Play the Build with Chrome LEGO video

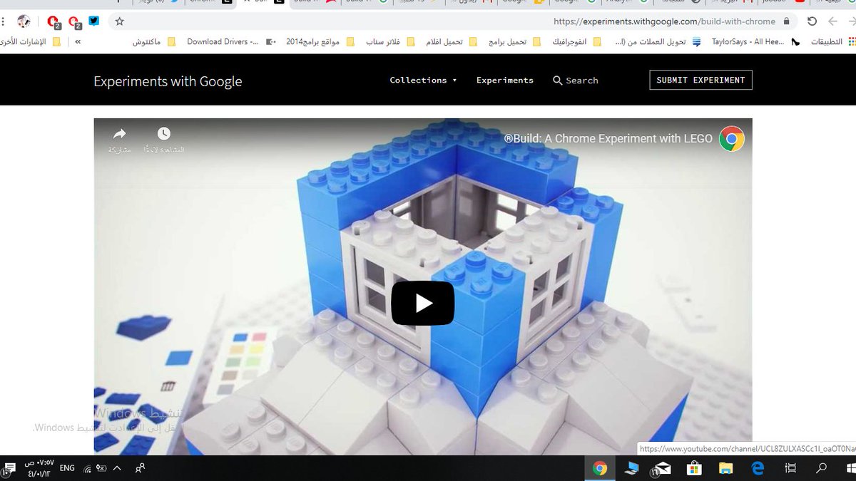point(422,303)
